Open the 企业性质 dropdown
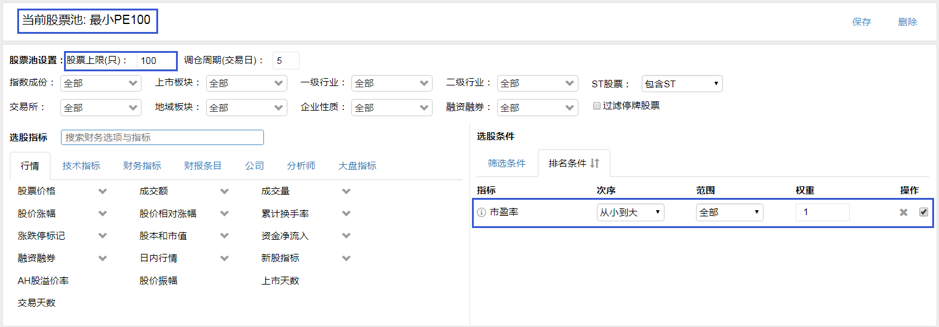Screen dimensions: 939x327 tap(392, 108)
